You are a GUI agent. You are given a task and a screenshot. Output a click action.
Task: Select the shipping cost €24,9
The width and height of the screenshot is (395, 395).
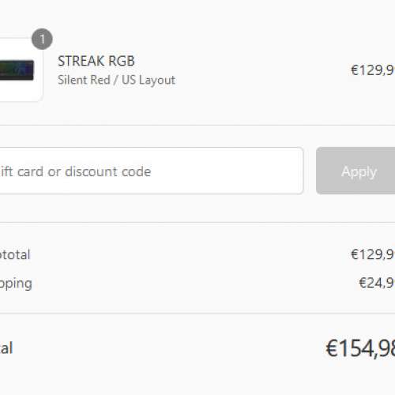coord(377,283)
